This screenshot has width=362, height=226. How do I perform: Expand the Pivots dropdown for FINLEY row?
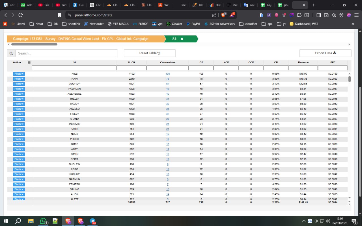19,114
